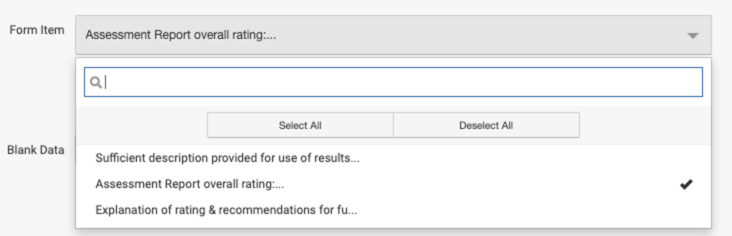Deselect the checked 'Assessment Report overall rating' option
The height and width of the screenshot is (236, 732).
[190, 184]
